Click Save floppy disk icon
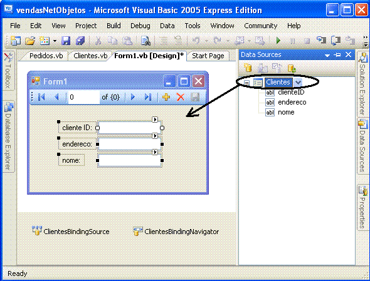 pos(66,41)
